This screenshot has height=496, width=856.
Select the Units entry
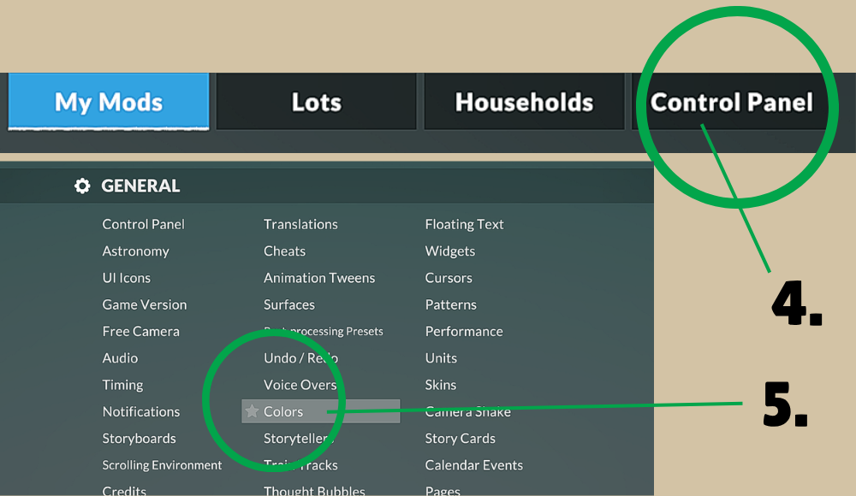click(x=441, y=358)
